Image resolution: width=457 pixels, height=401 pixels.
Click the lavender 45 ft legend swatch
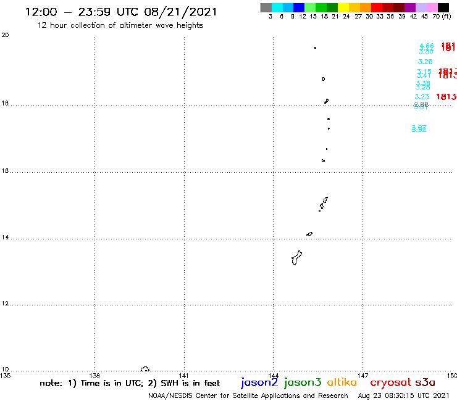[x=421, y=7]
